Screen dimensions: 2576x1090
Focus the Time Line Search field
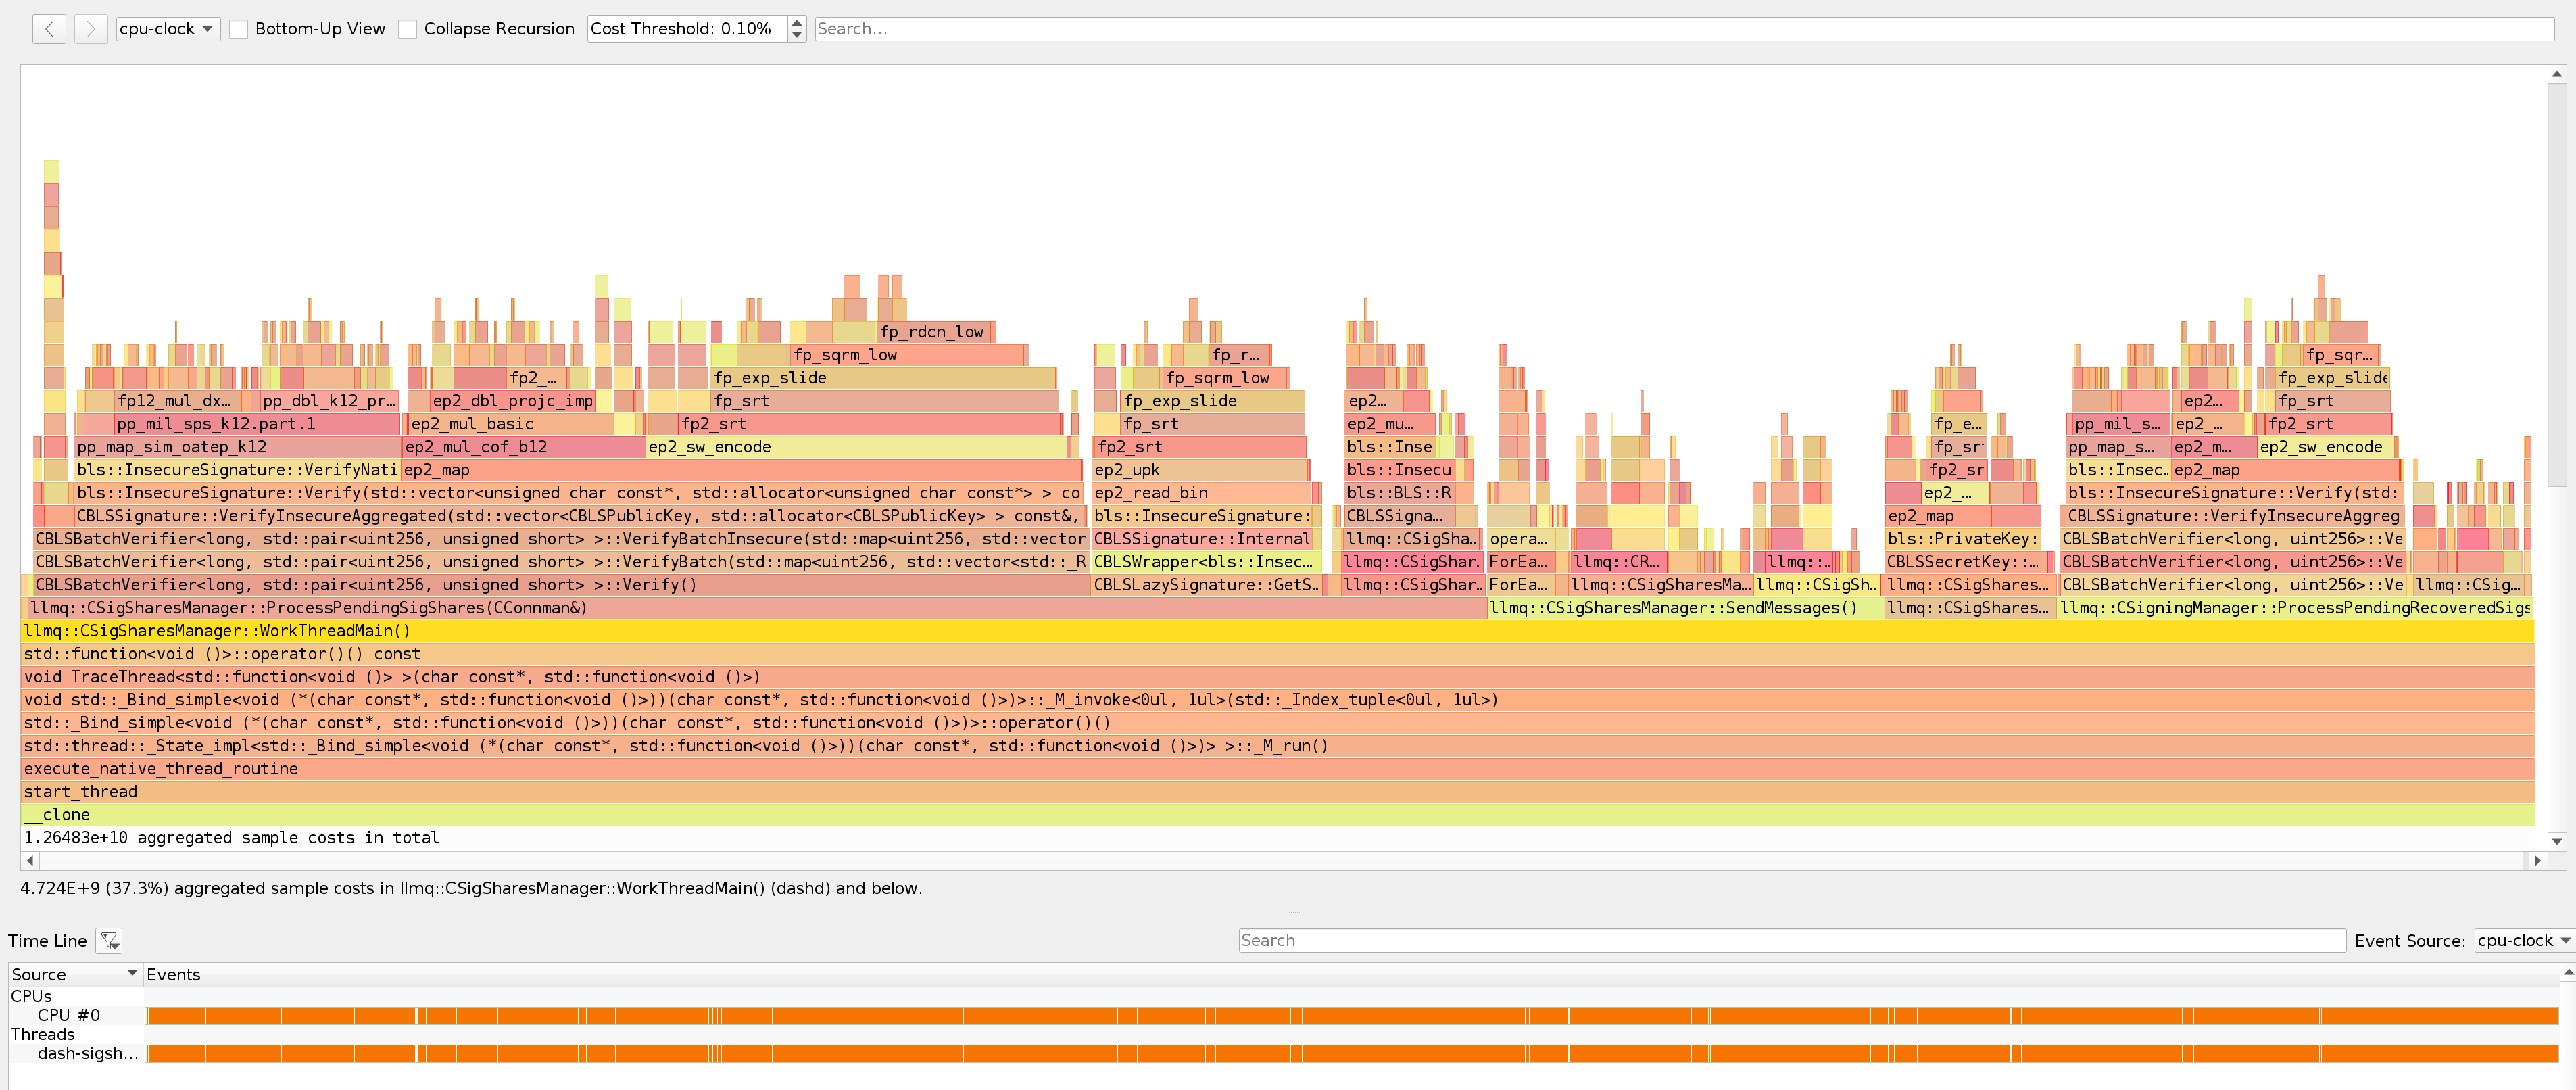click(x=1792, y=940)
